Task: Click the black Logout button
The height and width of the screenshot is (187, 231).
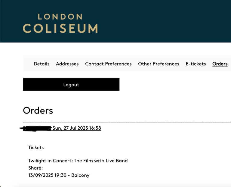Action: [x=71, y=84]
